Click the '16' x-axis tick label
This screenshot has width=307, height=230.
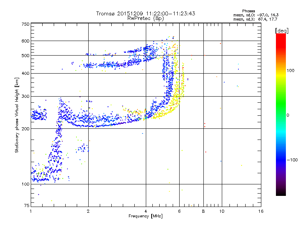(261, 211)
